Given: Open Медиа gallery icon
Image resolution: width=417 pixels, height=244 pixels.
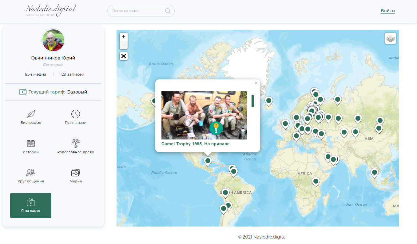Looking at the screenshot, I should click(x=76, y=173).
